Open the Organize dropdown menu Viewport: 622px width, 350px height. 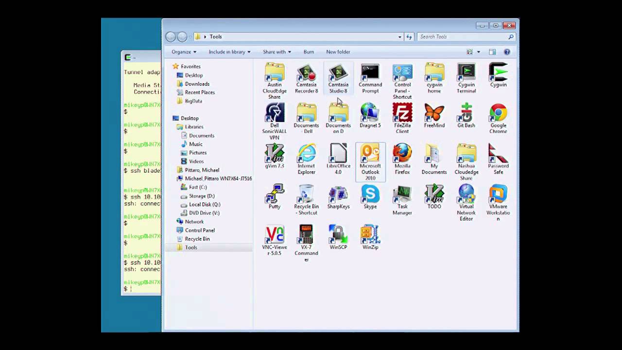tap(184, 52)
